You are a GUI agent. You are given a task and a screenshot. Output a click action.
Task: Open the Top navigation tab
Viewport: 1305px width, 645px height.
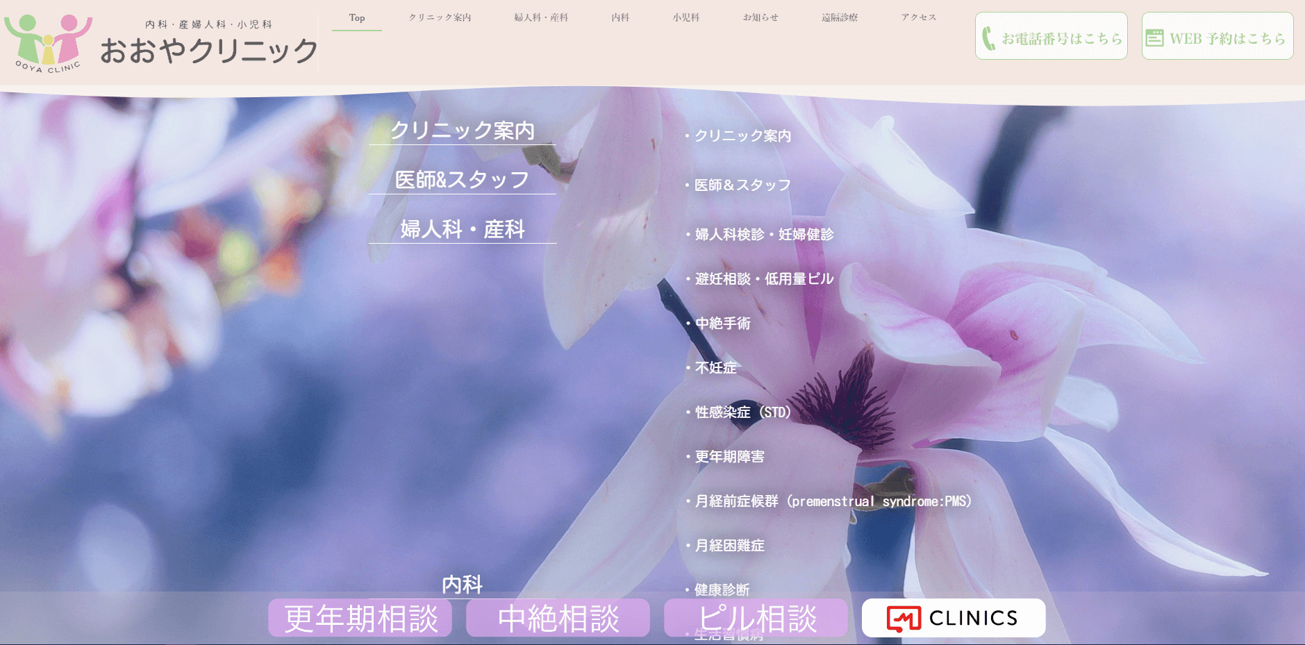[357, 18]
